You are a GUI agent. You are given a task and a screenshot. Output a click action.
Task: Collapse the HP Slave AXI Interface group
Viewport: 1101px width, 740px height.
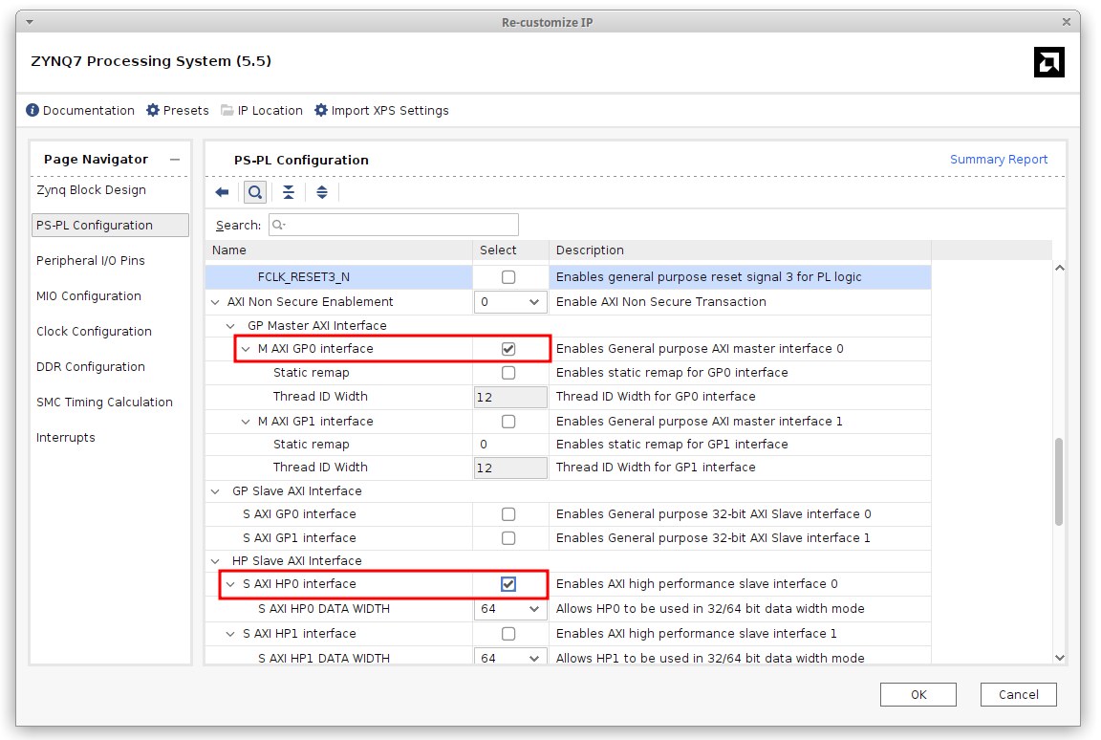tap(215, 561)
